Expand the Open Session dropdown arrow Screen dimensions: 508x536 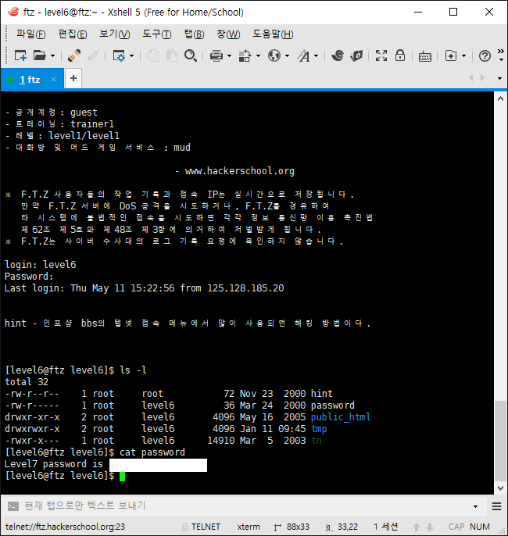coord(52,55)
